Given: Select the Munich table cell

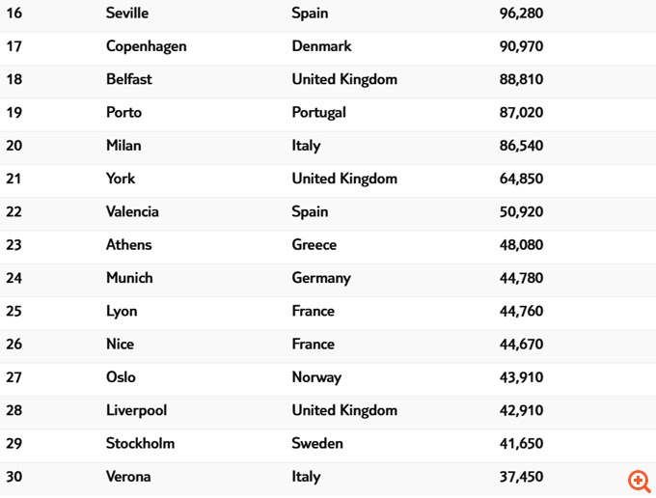Looking at the screenshot, I should coord(129,278).
